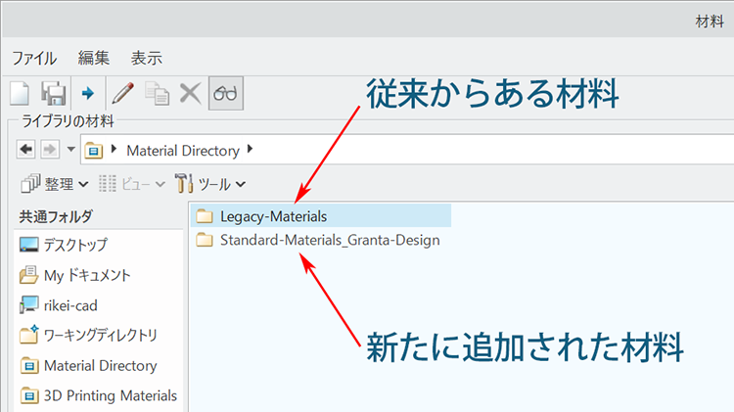Go to デスクトップ in common folders
734x412 pixels.
(x=74, y=245)
